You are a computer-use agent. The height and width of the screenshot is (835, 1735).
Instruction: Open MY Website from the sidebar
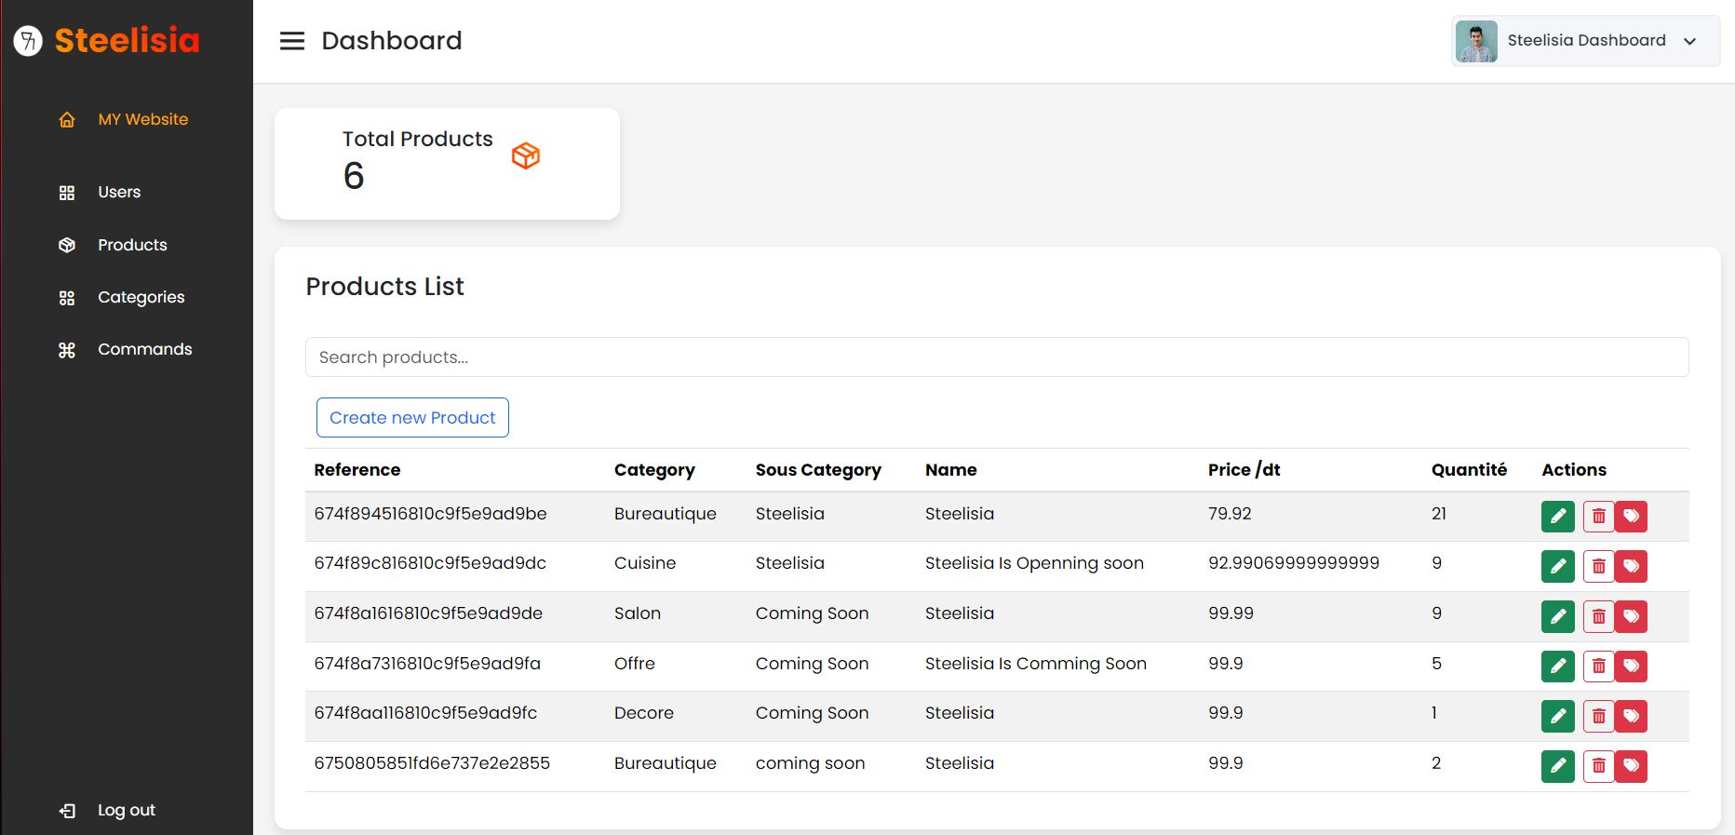(142, 119)
